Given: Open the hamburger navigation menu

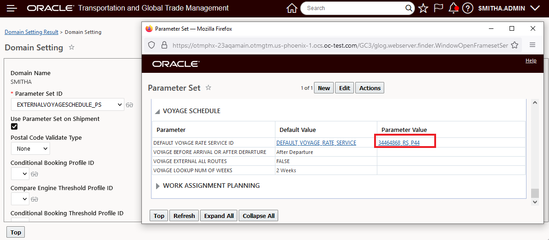Looking at the screenshot, I should [x=12, y=8].
